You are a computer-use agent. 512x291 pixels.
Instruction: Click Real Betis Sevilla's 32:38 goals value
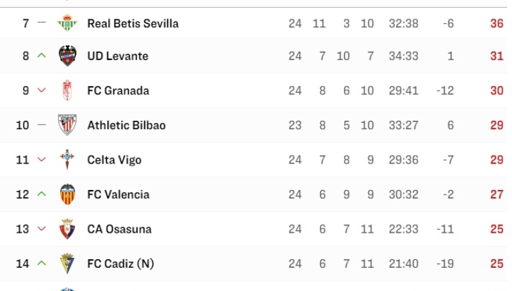point(403,23)
